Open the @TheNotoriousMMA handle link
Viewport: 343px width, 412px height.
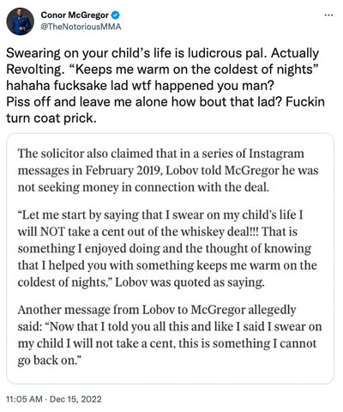coord(81,27)
